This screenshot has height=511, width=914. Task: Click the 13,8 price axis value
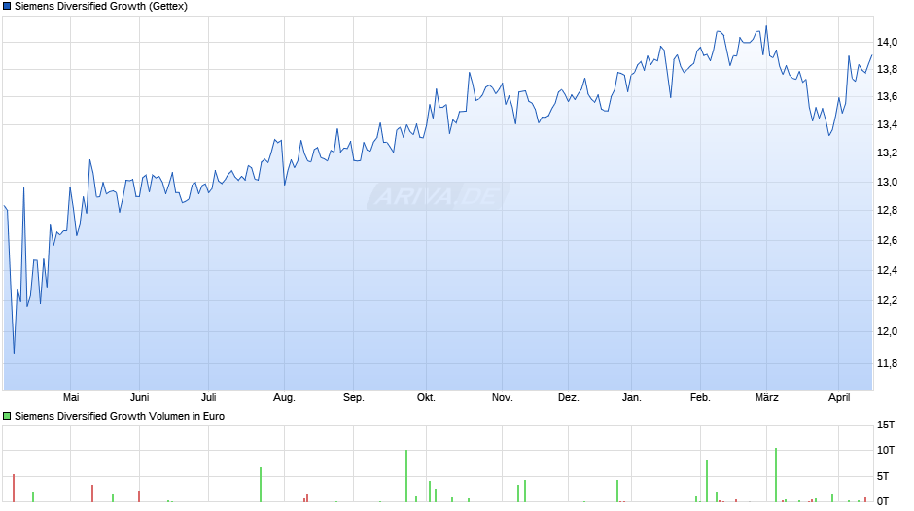click(887, 70)
